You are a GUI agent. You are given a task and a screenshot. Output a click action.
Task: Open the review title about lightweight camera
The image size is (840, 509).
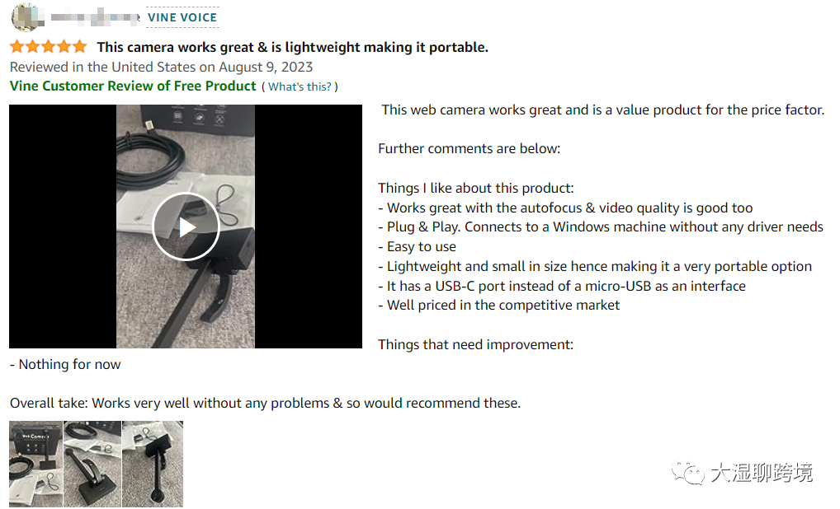pos(292,47)
